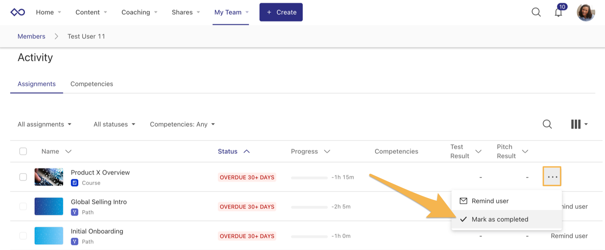Click the Course type icon under Product X Overview
This screenshot has width=605, height=250.
75,183
